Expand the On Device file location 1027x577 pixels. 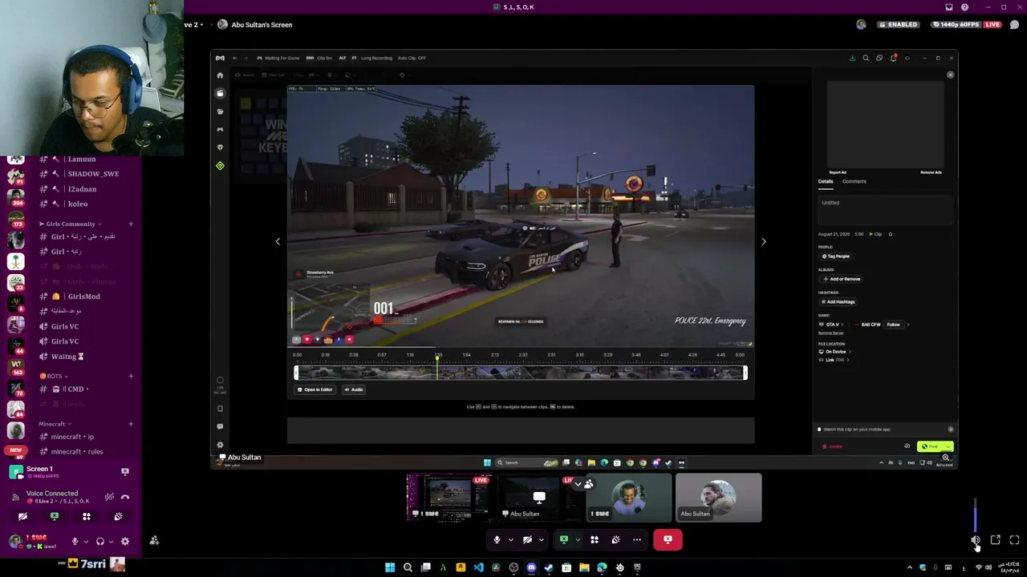[x=835, y=352]
